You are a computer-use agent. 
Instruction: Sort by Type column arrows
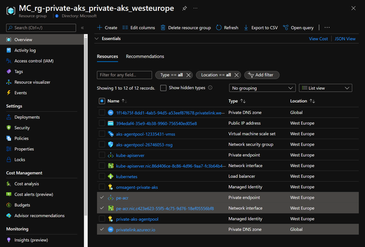tap(243, 101)
